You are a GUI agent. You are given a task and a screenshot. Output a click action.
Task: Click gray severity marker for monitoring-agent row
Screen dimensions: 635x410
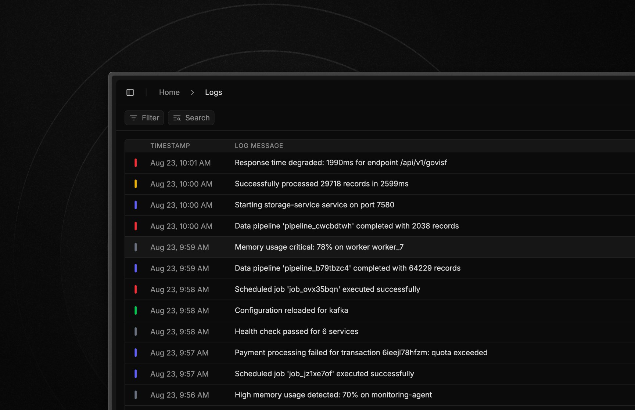[x=136, y=395]
